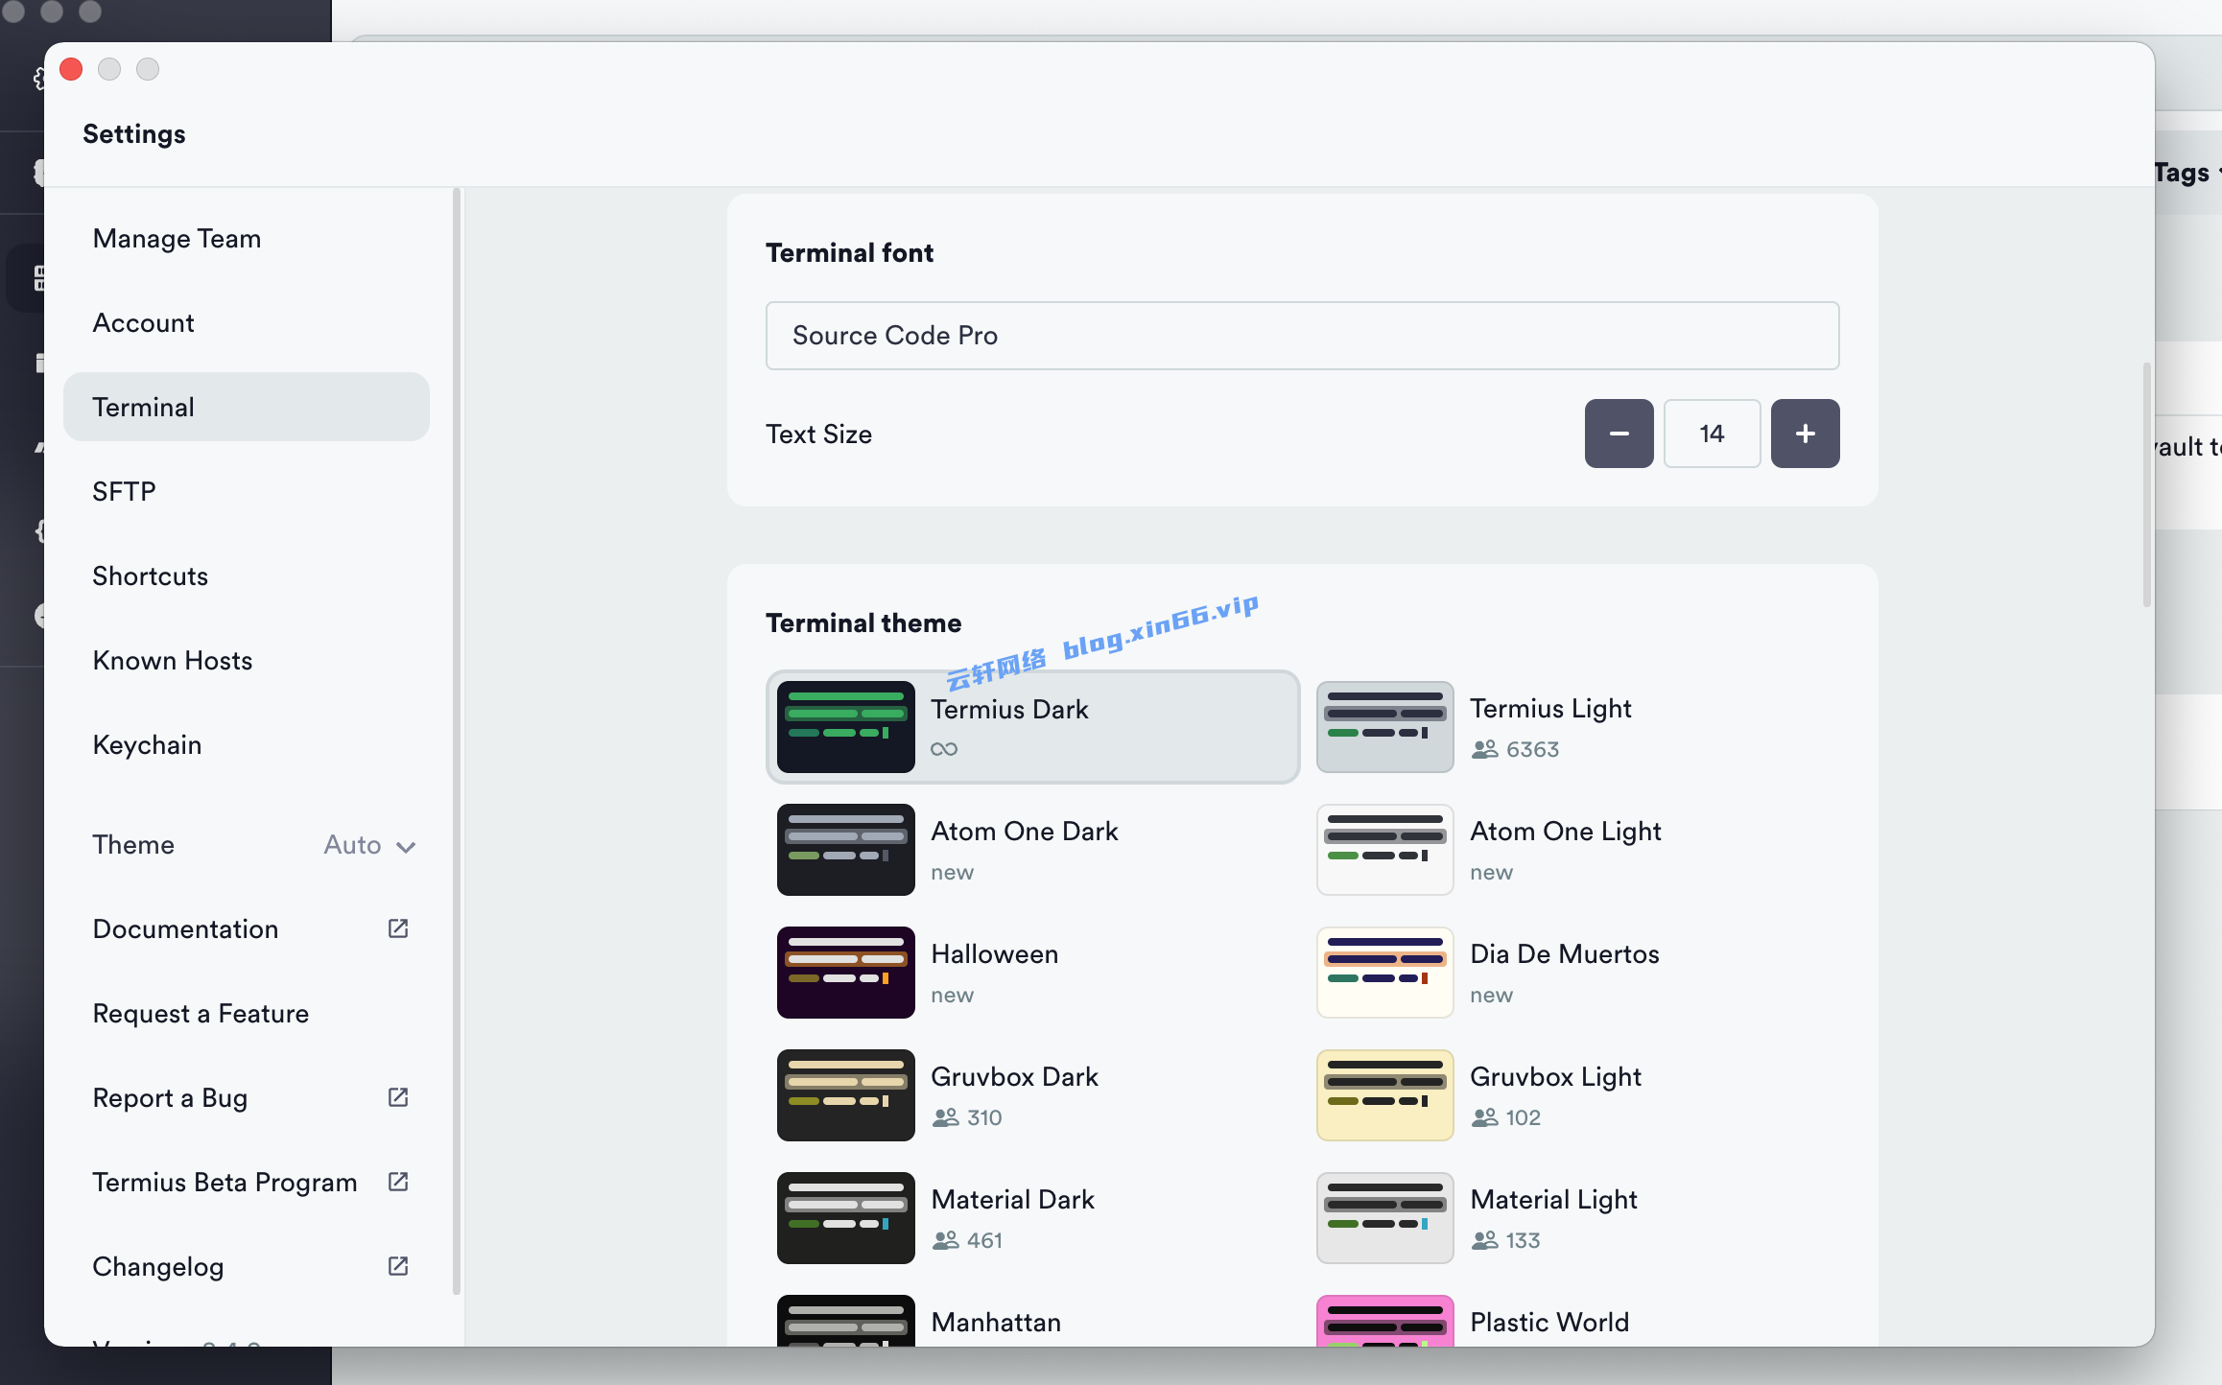This screenshot has width=2222, height=1385.
Task: Click the infinity icon under Termius Dark
Action: pyautogui.click(x=944, y=749)
